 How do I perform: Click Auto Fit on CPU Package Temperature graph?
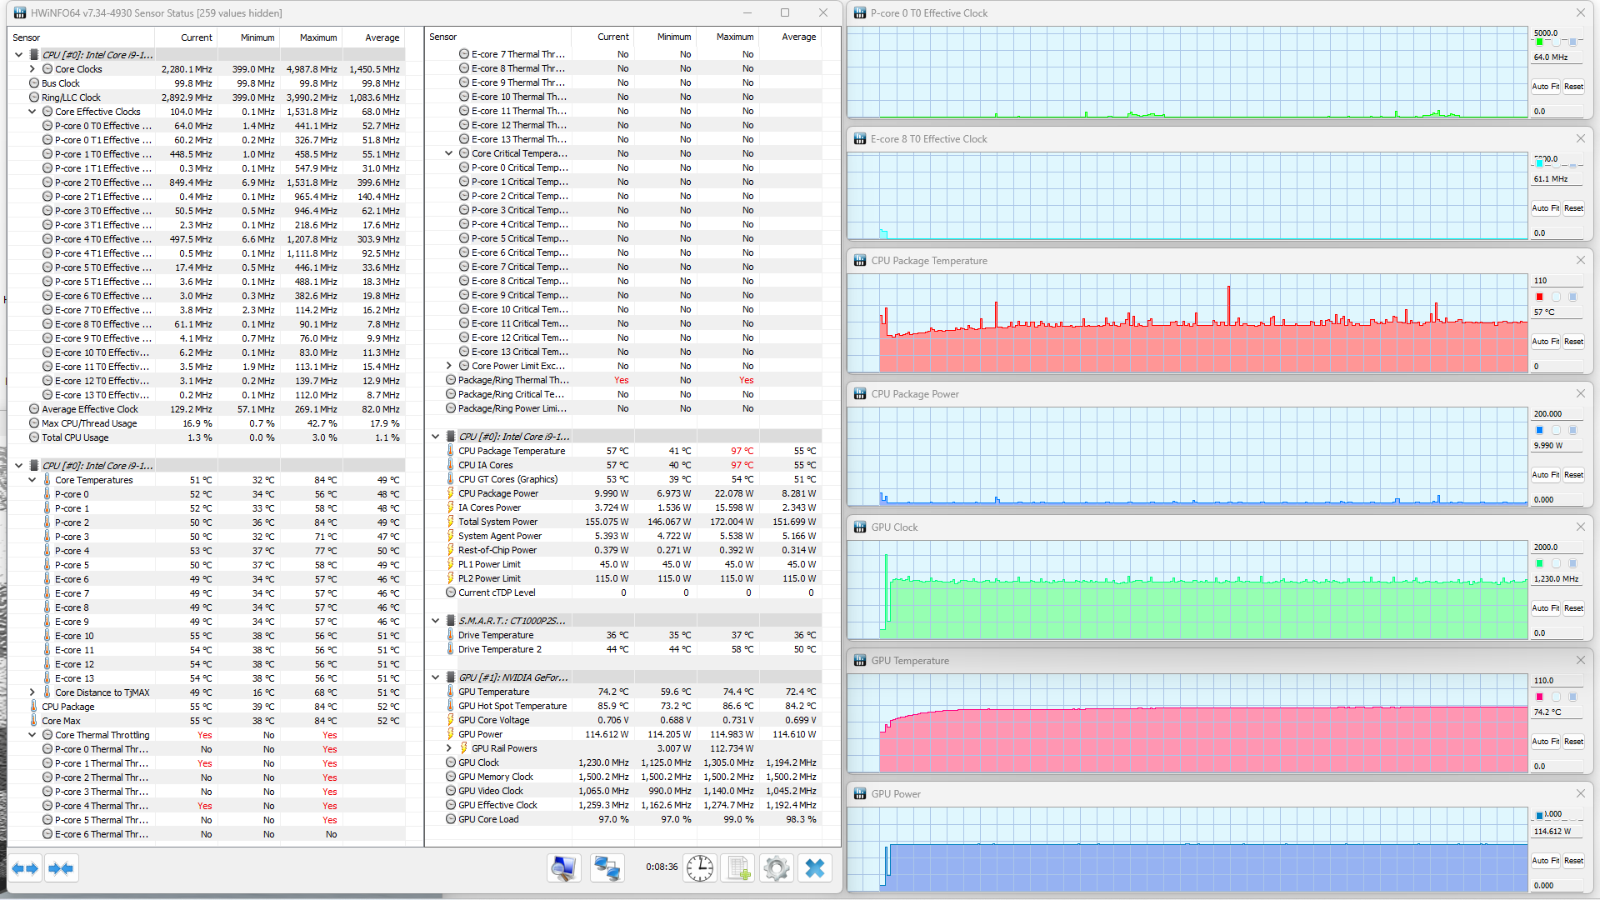click(x=1545, y=342)
